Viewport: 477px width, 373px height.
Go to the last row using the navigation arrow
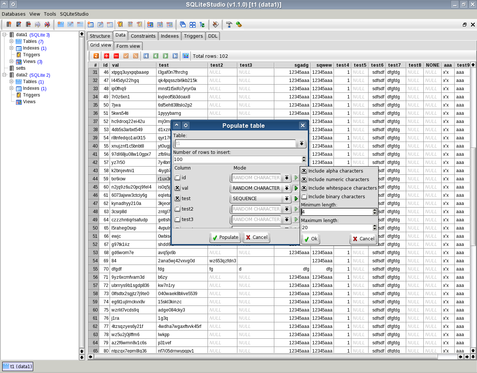tap(176, 56)
